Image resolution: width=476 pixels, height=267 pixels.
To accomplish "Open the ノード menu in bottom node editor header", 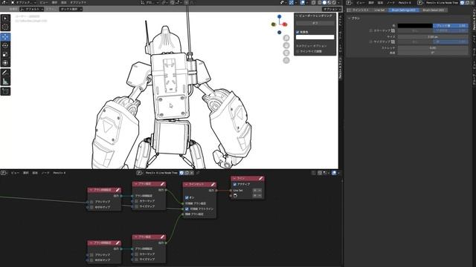I will (45, 173).
